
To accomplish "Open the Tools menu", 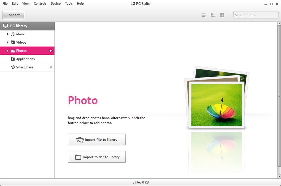I will tap(69, 4).
